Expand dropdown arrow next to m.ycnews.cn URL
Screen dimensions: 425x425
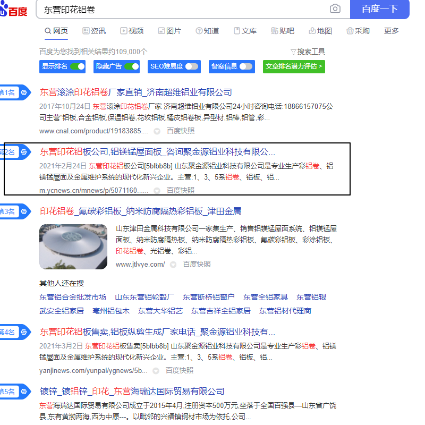[157, 191]
